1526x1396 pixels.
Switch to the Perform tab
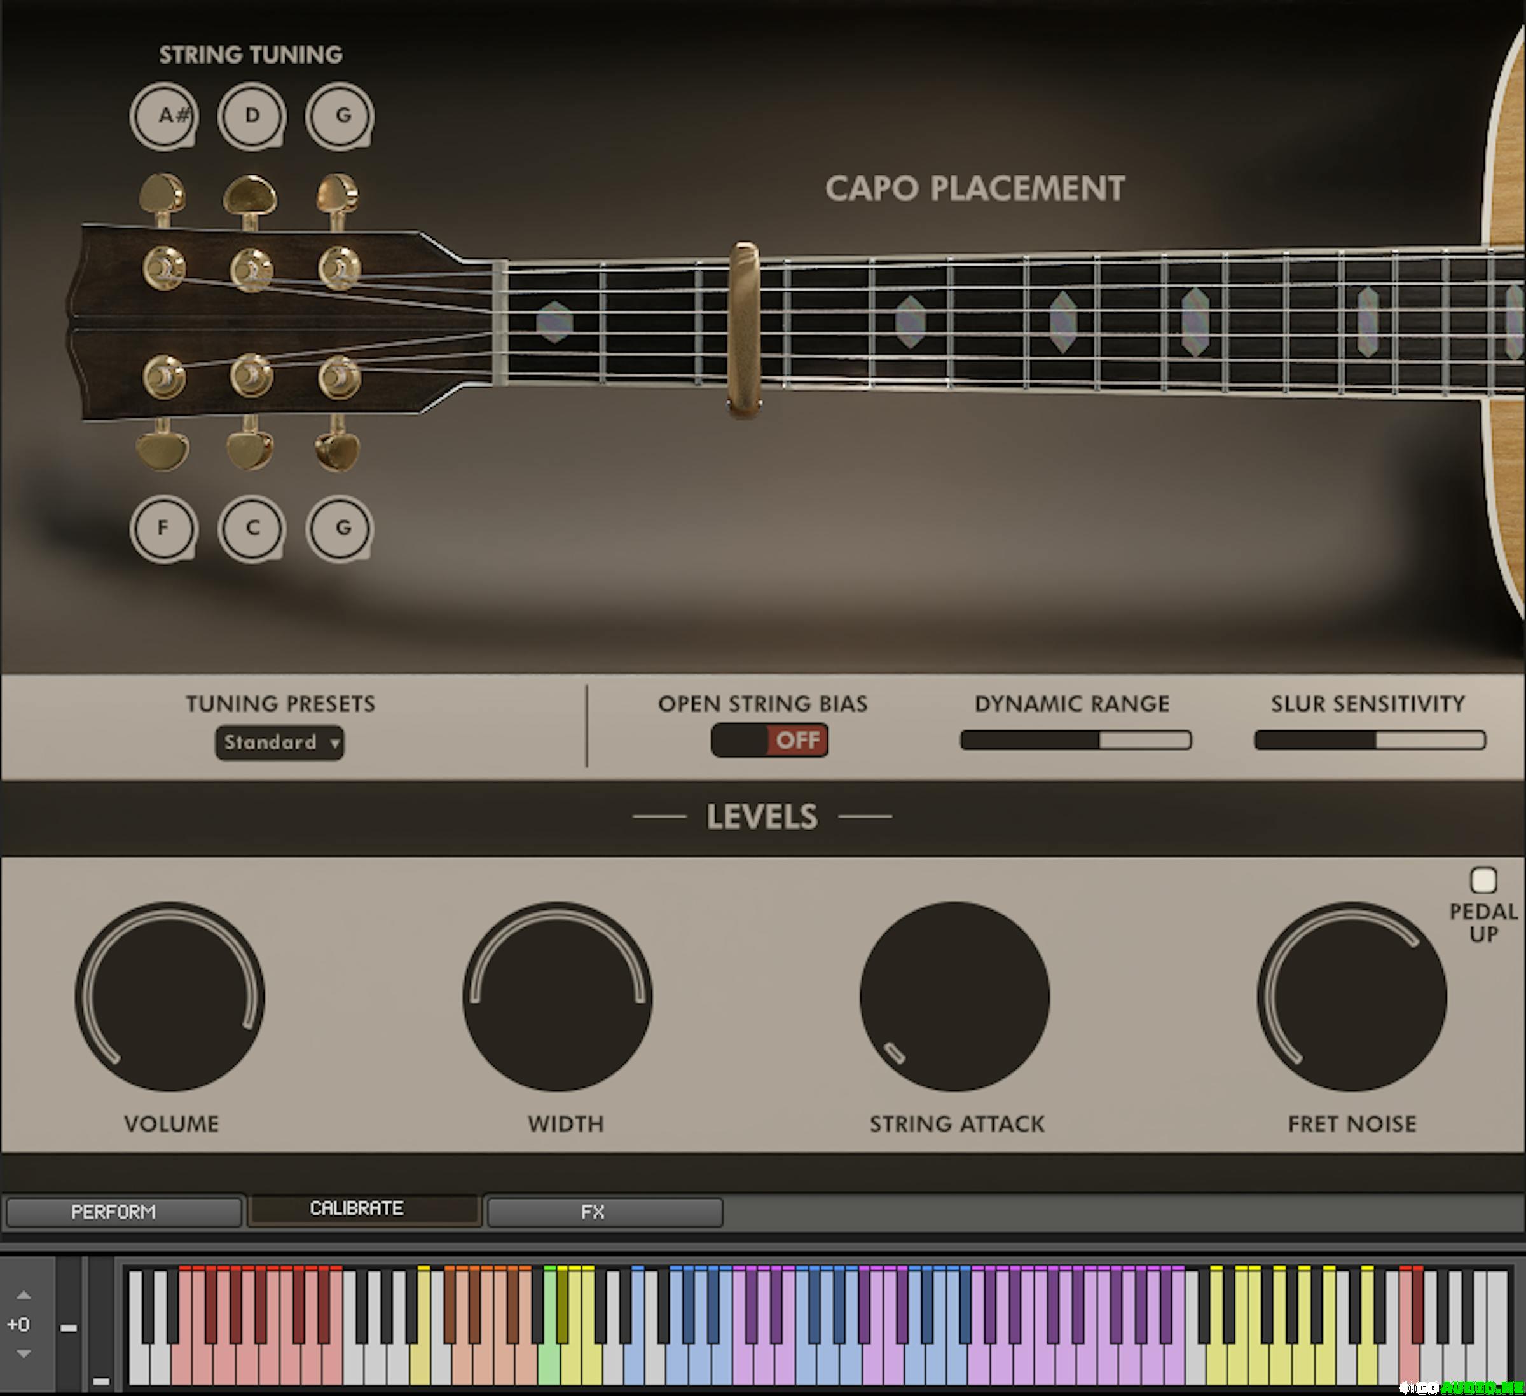coord(123,1212)
